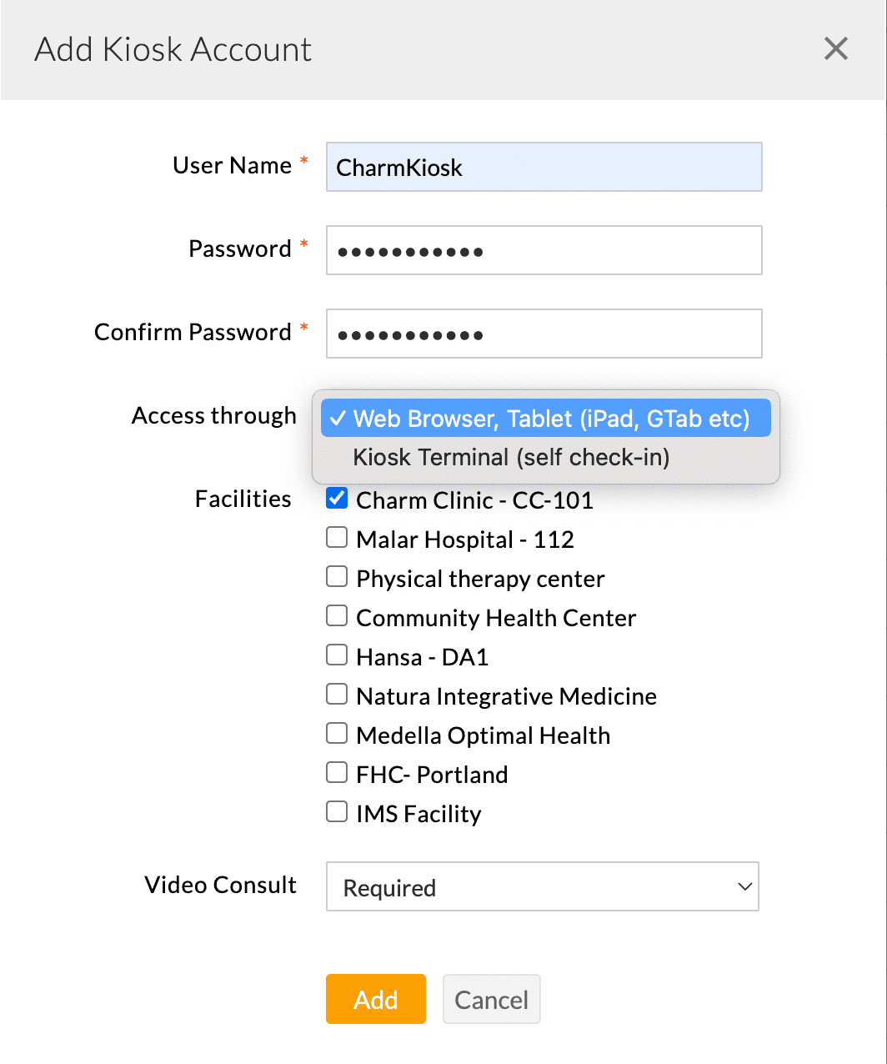Focus the Confirm Password field

click(x=544, y=334)
